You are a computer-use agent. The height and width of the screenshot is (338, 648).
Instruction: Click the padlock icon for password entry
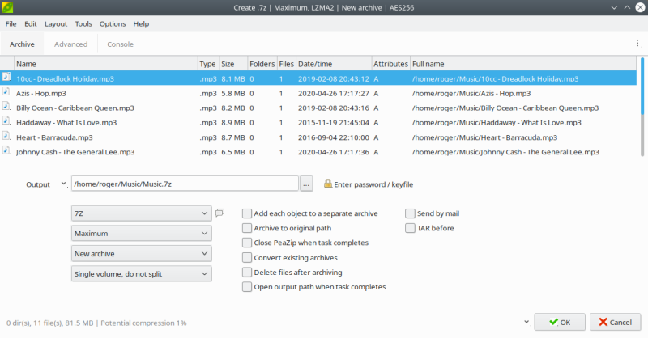(328, 184)
